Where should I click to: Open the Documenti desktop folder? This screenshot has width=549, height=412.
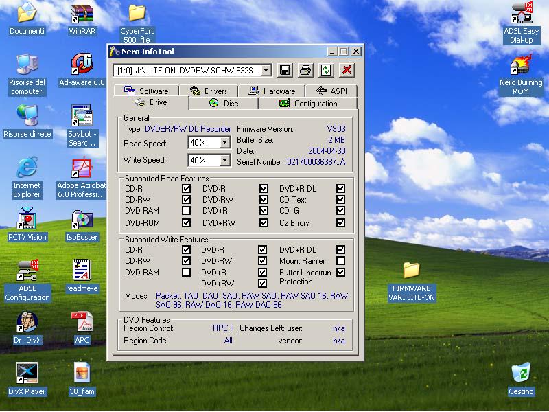27,19
